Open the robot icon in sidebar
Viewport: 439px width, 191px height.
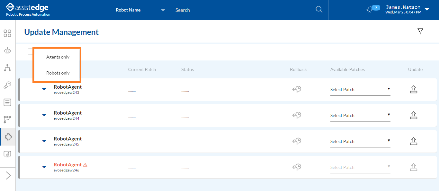(7, 51)
